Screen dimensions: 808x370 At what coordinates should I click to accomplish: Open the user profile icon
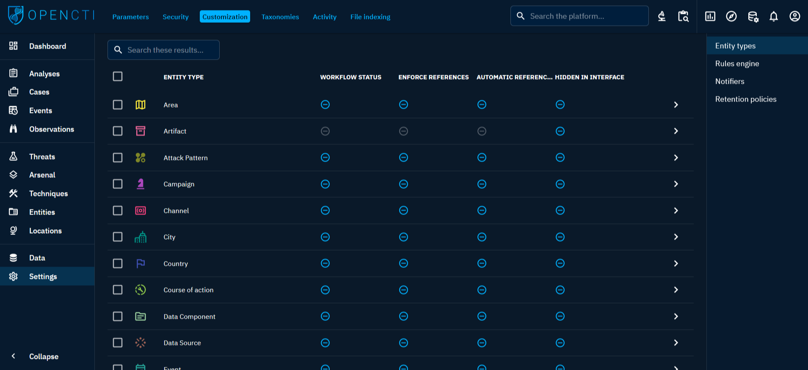794,17
